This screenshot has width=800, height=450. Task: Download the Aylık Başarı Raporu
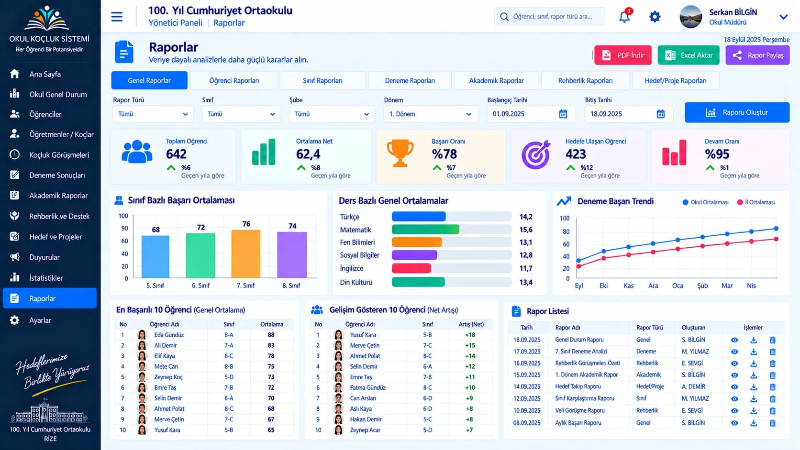click(754, 423)
